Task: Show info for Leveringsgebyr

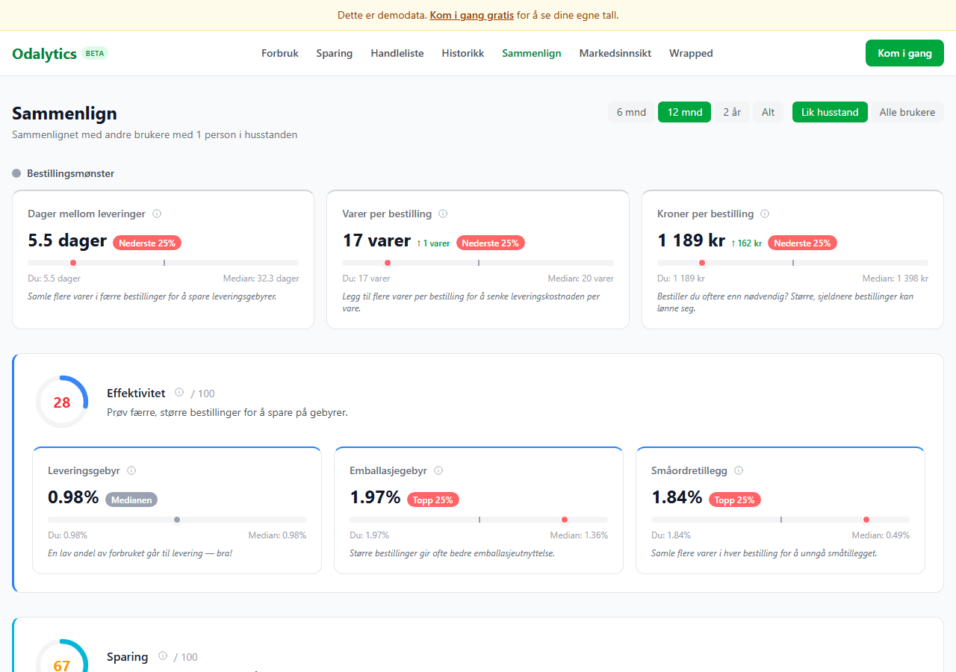Action: [131, 470]
